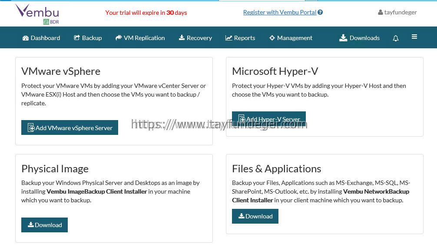Screen dimensions: 437x248
Task: Click Add Hyper-V Server button
Action: (x=268, y=119)
